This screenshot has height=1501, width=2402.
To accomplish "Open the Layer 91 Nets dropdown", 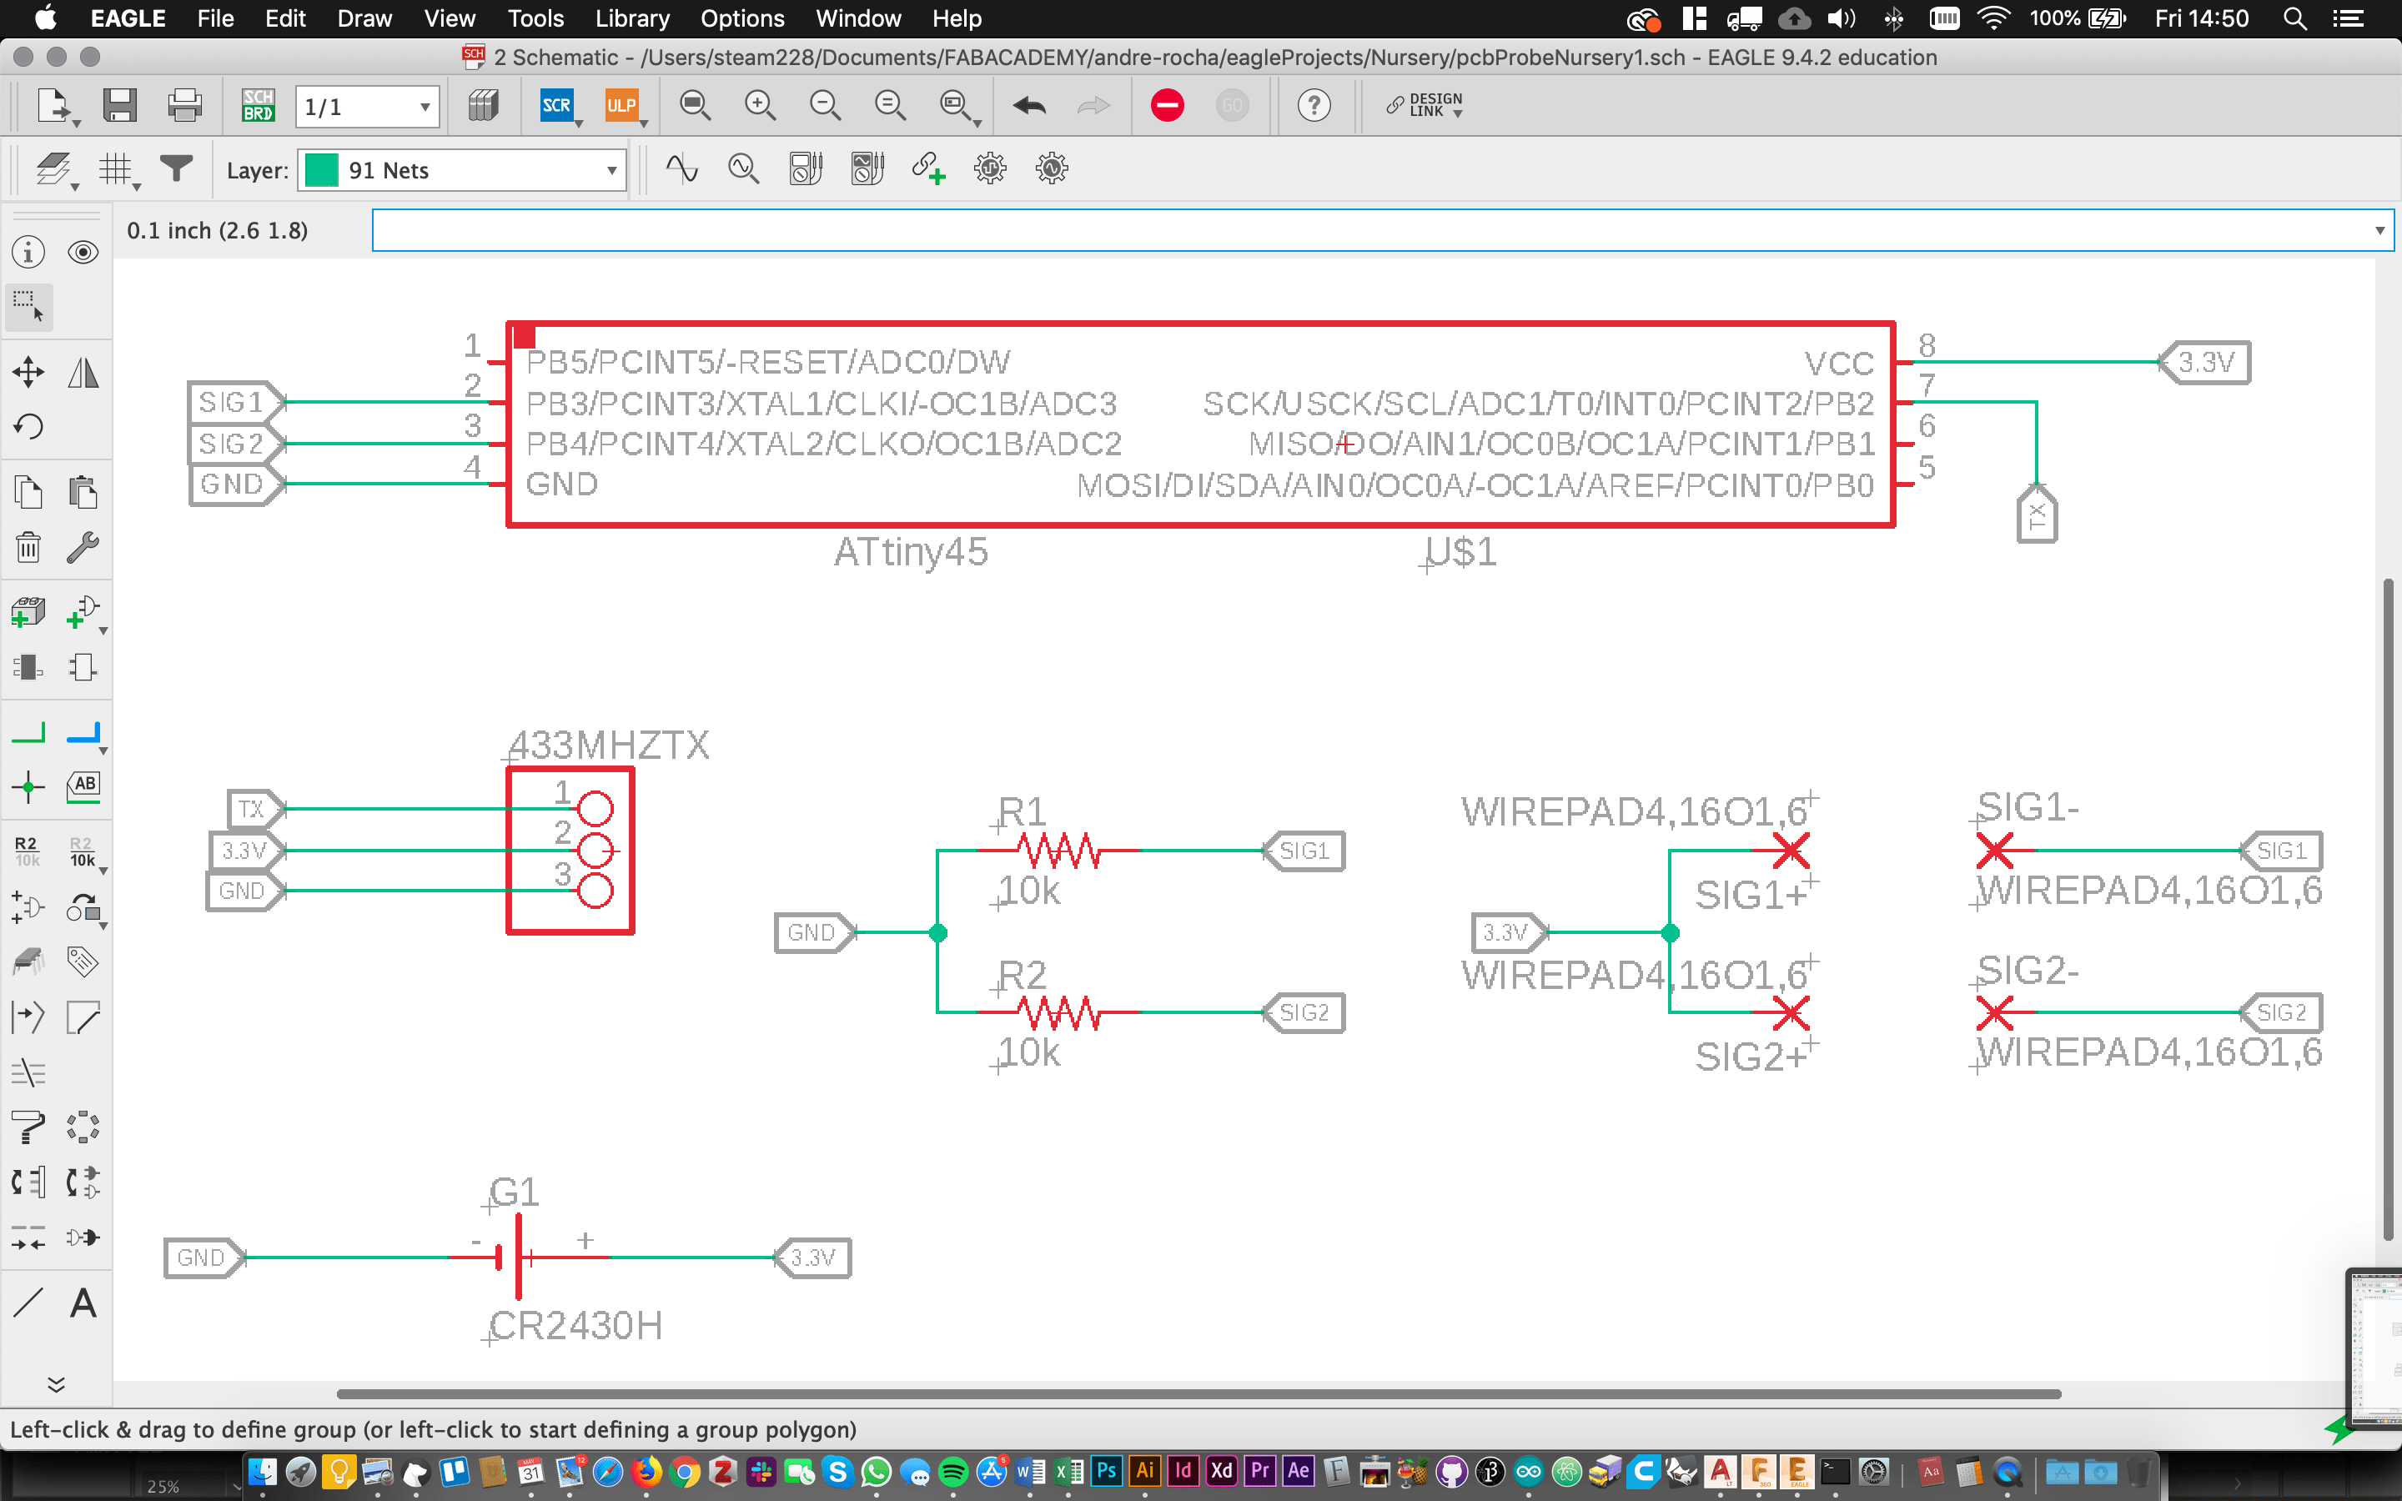I will (x=461, y=170).
